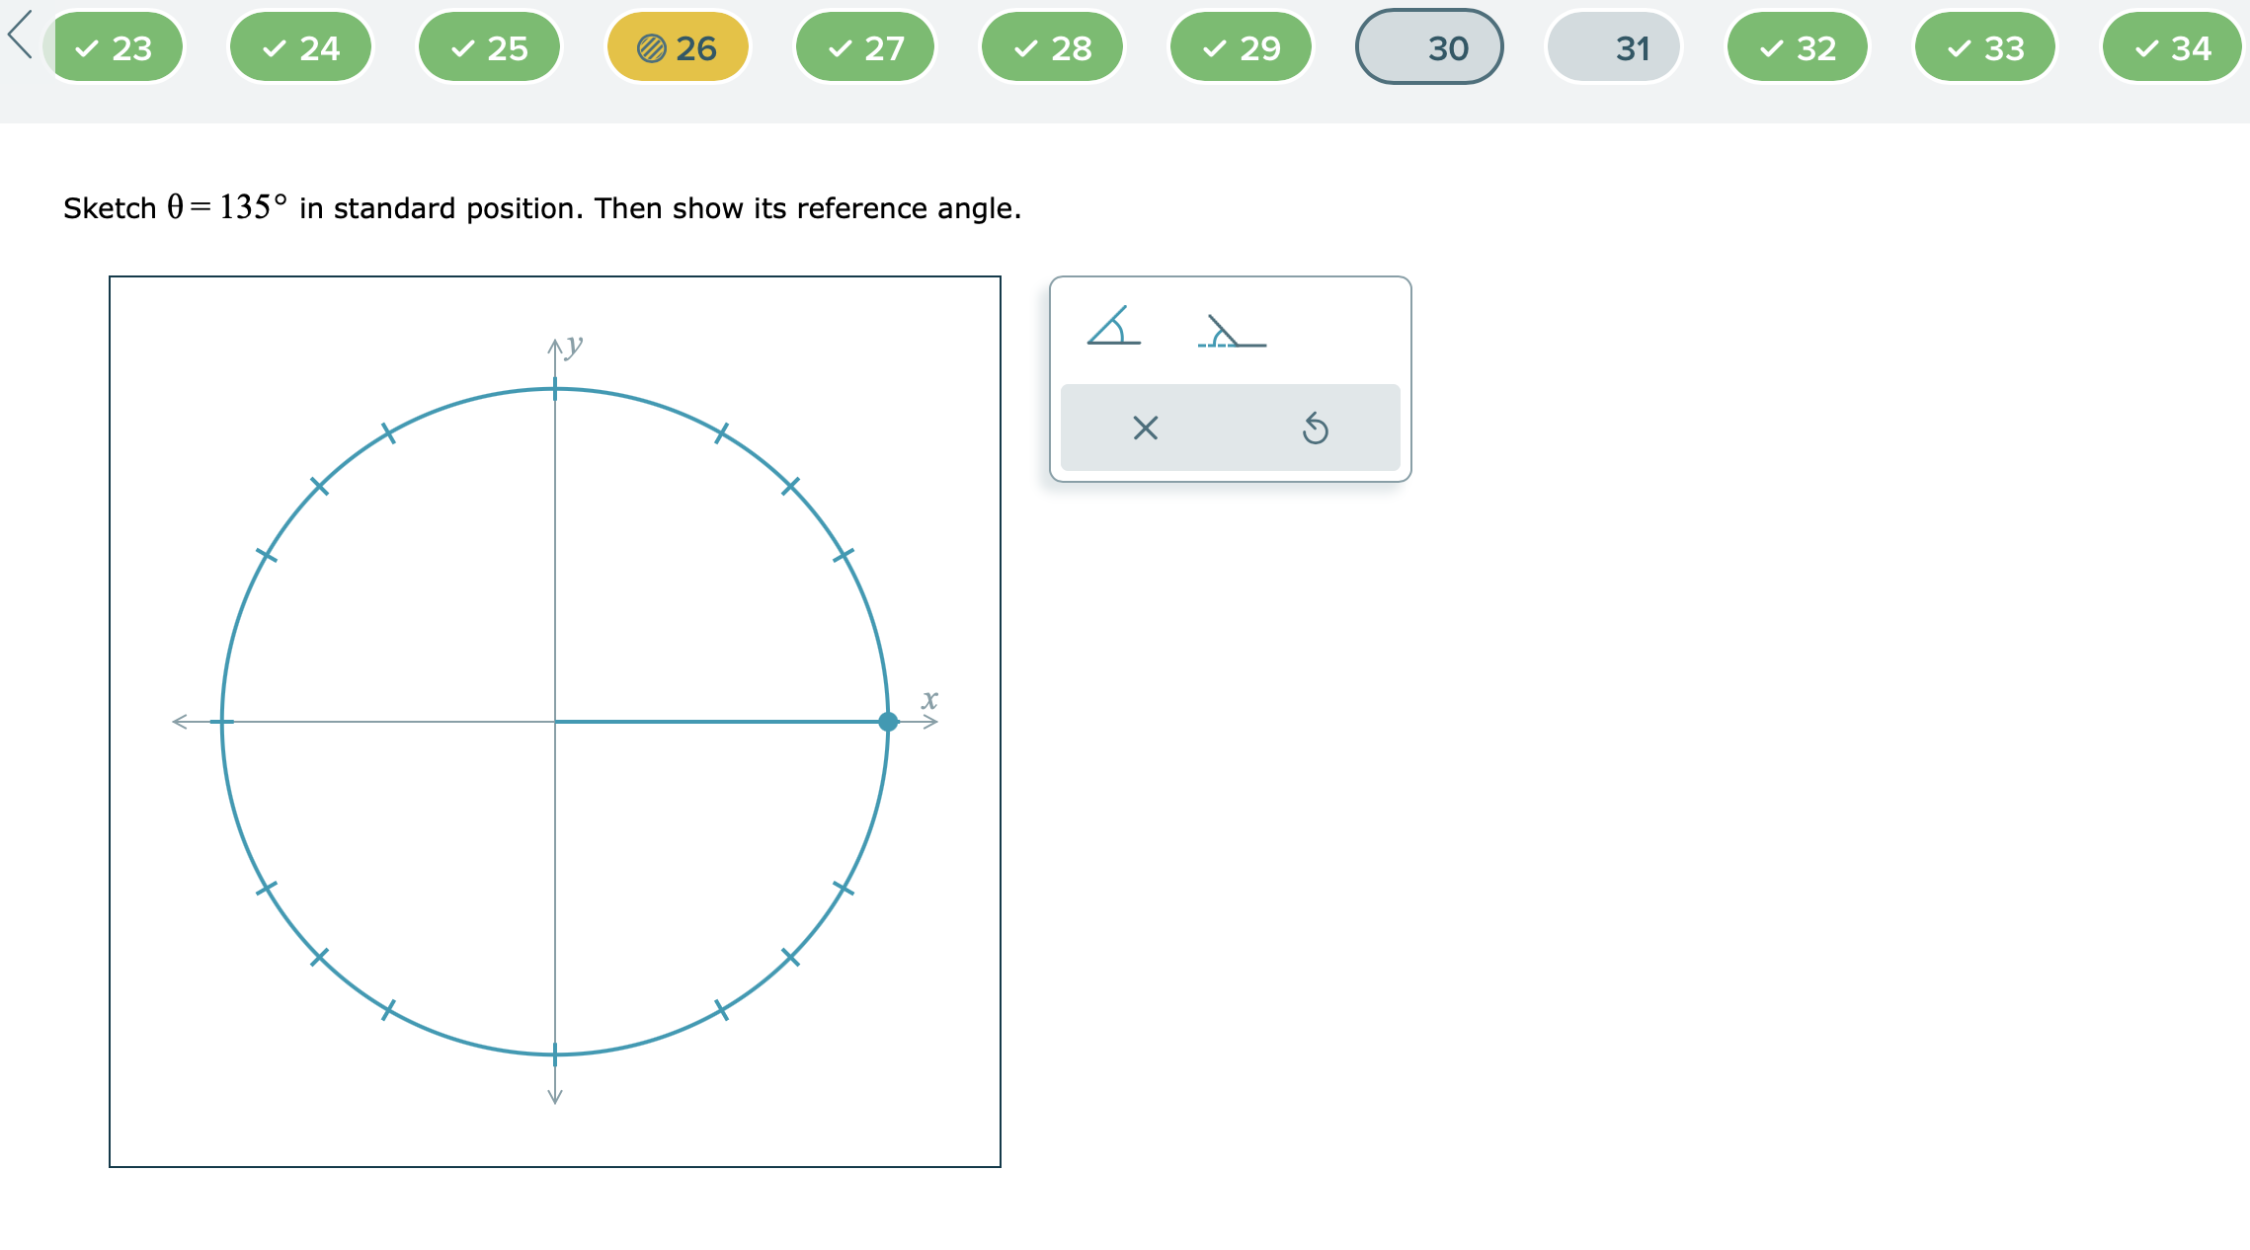2250x1250 pixels.
Task: Open question 31
Action: (x=1613, y=46)
